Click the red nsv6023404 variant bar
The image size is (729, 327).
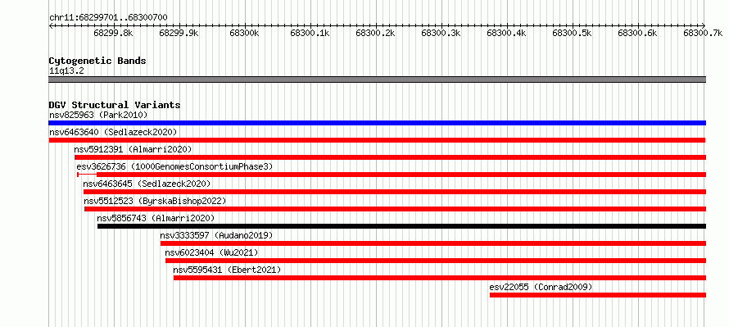(436, 261)
